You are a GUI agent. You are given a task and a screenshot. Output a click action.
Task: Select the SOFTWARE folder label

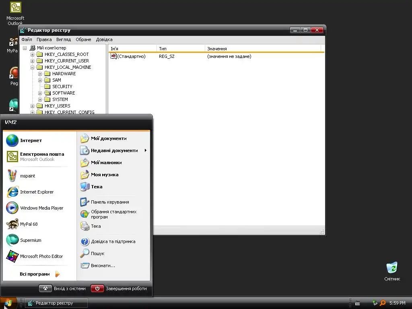click(x=64, y=93)
